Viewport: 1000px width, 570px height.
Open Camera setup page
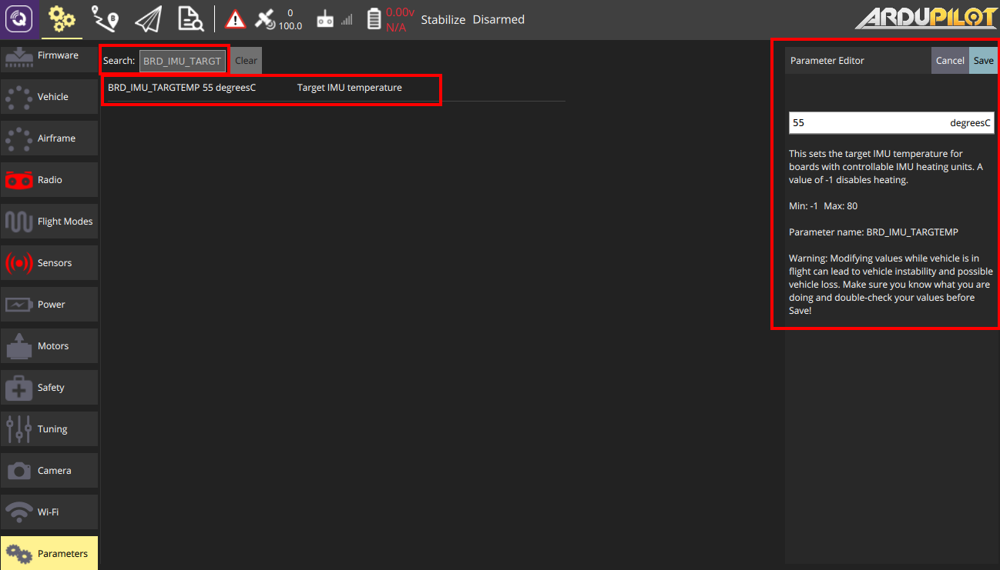(49, 471)
